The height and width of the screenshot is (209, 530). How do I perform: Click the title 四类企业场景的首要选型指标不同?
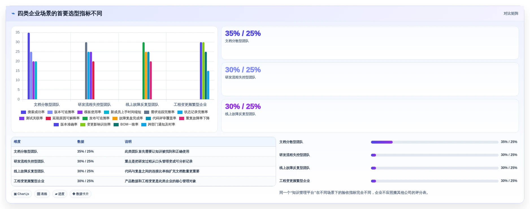point(60,14)
